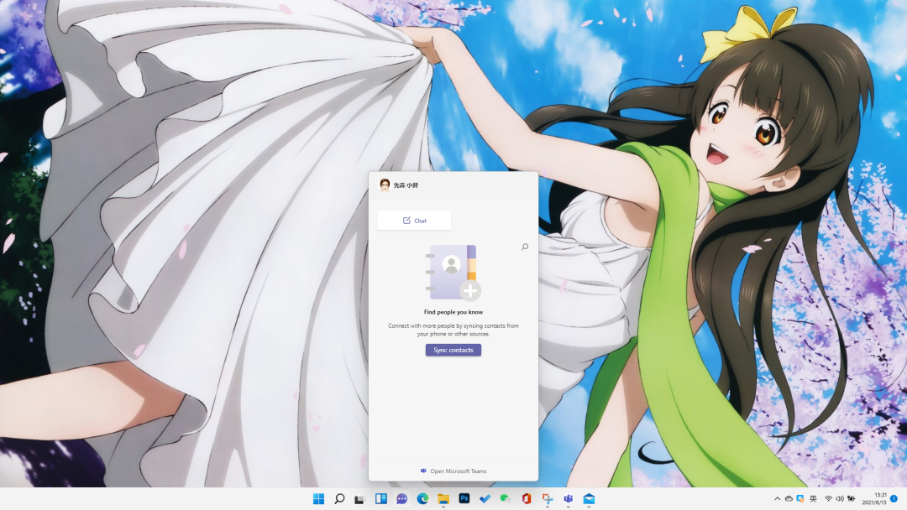This screenshot has width=907, height=510.
Task: Launch Microsoft Edge from the taskbar
Action: click(422, 499)
